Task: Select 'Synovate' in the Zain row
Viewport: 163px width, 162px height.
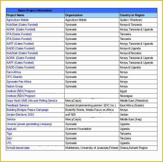Action: 71,138
